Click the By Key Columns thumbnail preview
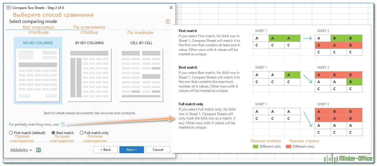 [89, 76]
